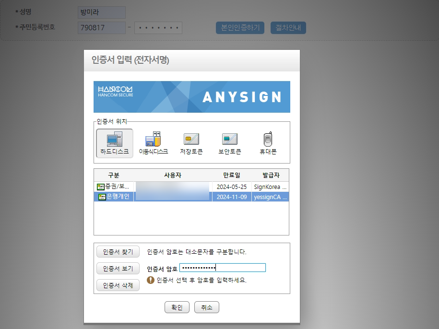Viewport: 439px width, 329px height.
Task: Click the warning icon beside 인증서 선택 후
Action: point(151,280)
